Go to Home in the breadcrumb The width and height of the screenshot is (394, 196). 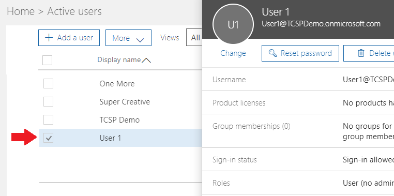[x=21, y=11]
